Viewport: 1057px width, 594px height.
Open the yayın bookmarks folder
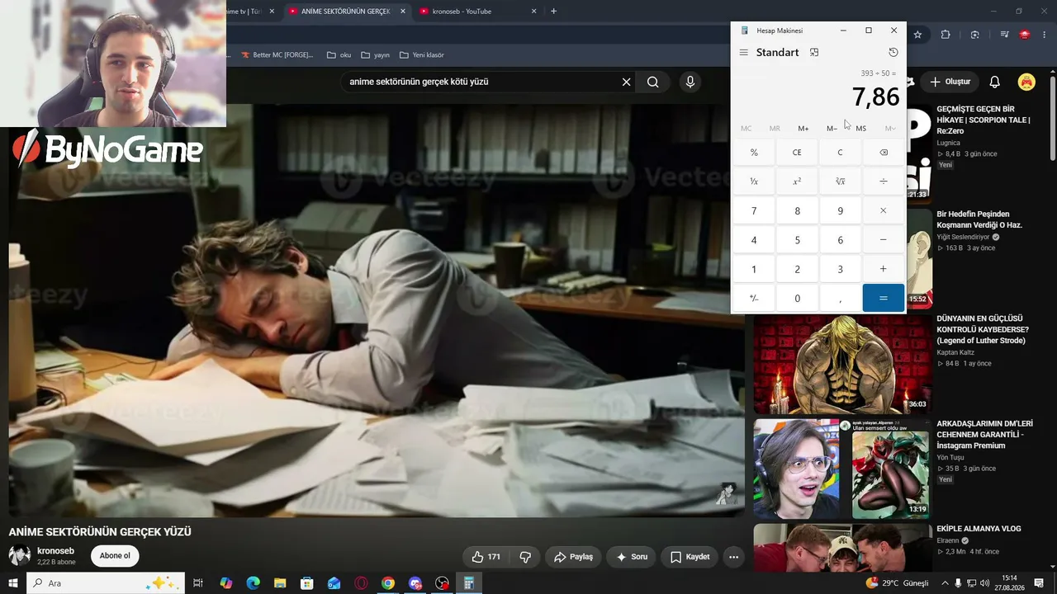pyautogui.click(x=375, y=55)
